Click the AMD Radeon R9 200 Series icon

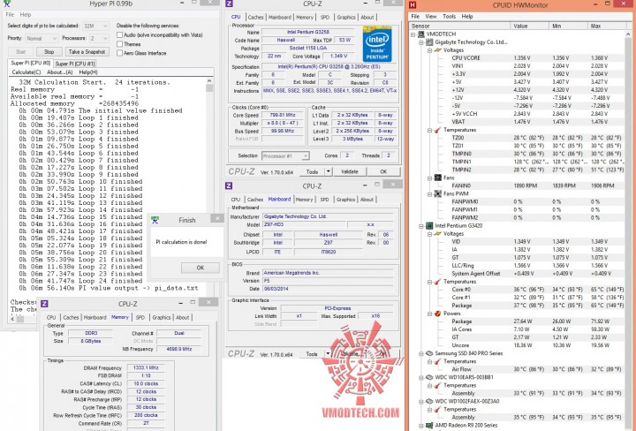(429, 426)
